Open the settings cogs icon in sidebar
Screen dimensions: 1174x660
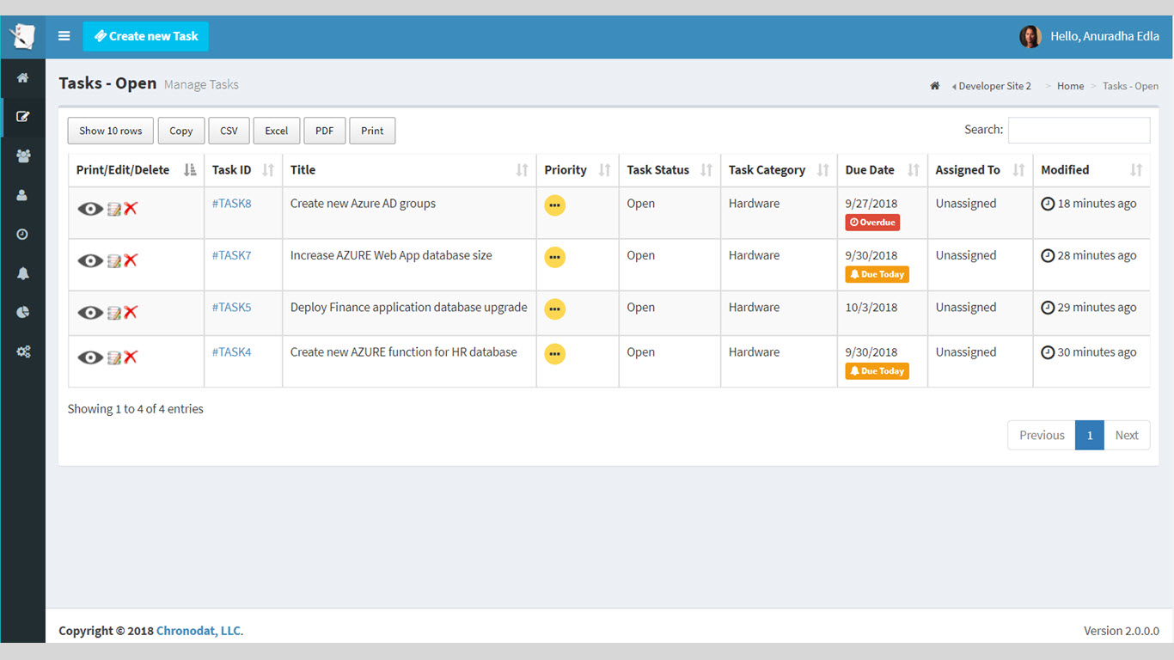23,351
